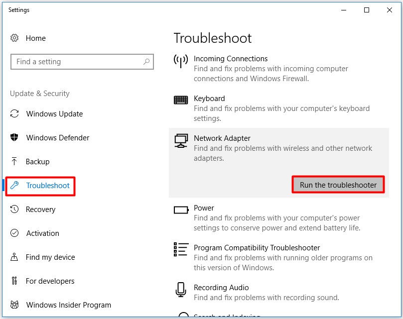Run the troubleshooter for Network Adapter
Image resolution: width=403 pixels, height=319 pixels.
coord(338,185)
